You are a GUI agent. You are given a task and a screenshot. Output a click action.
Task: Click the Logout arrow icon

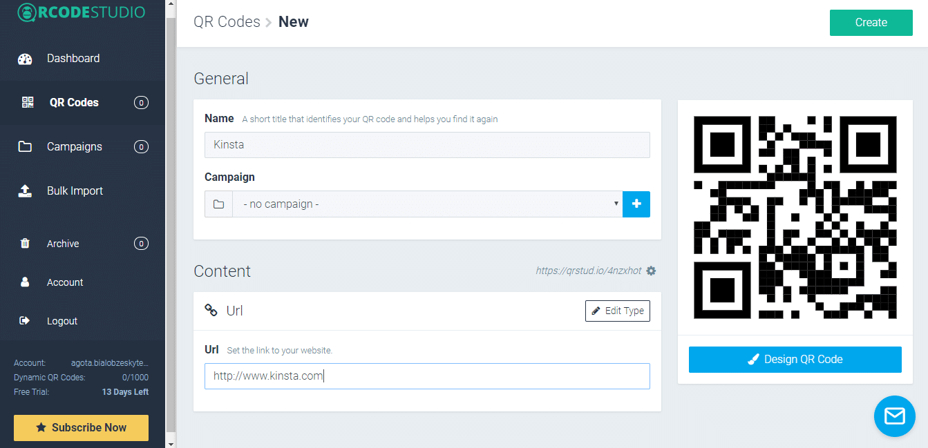[25, 321]
